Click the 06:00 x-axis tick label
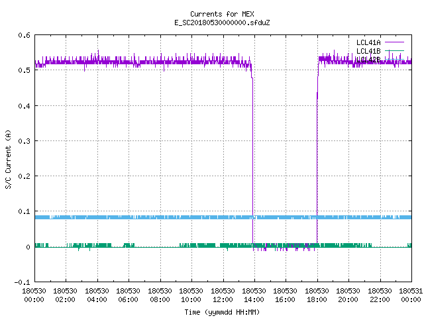 pyautogui.click(x=128, y=299)
